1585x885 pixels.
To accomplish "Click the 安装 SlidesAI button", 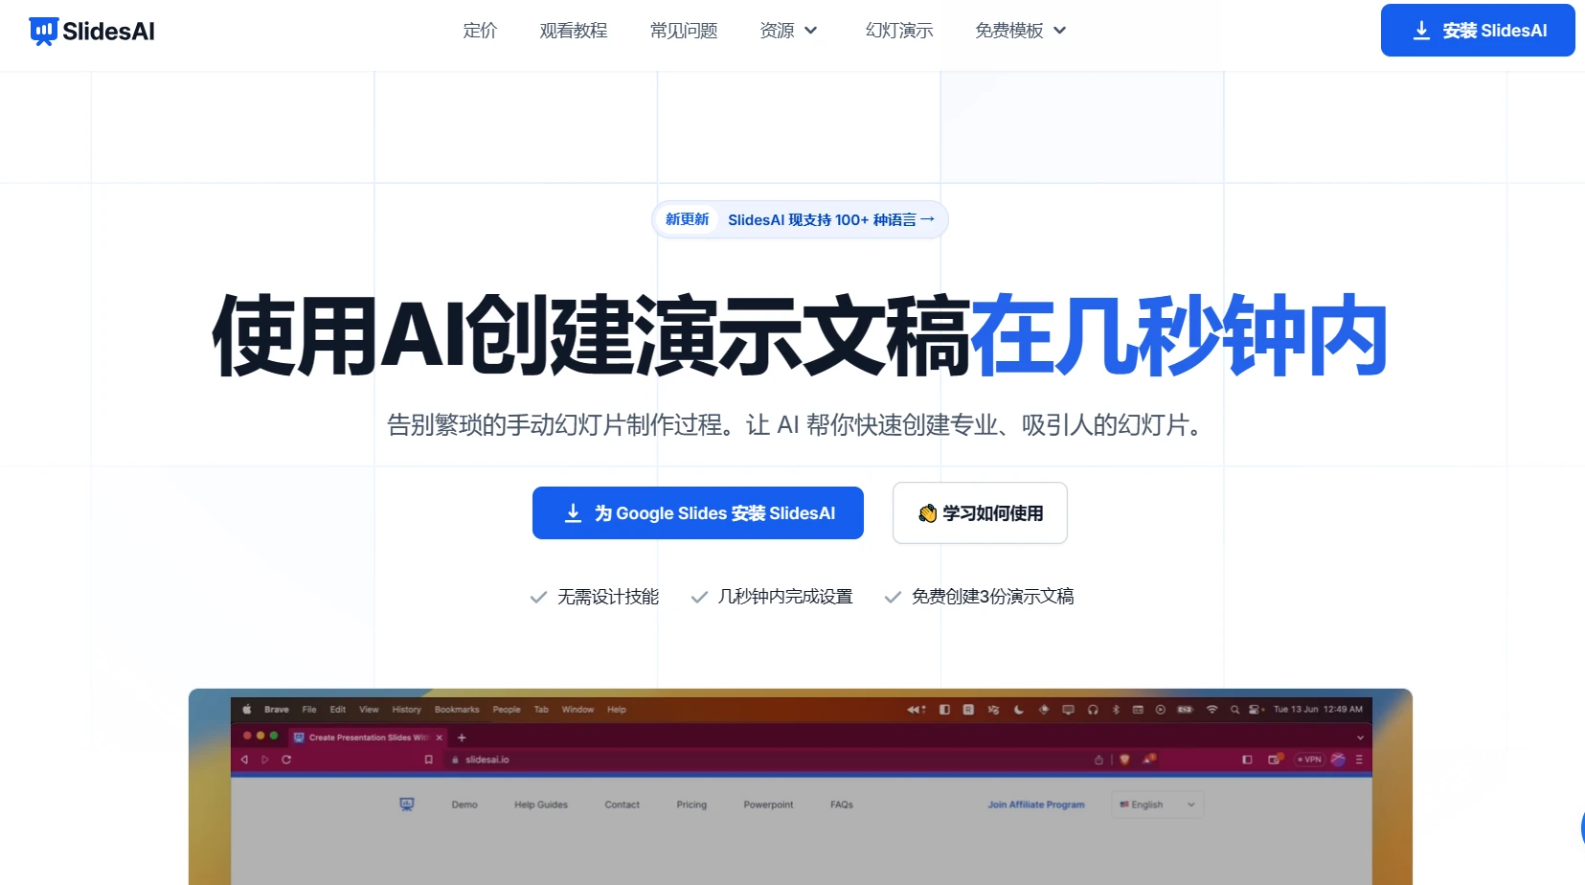I will [x=1478, y=31].
